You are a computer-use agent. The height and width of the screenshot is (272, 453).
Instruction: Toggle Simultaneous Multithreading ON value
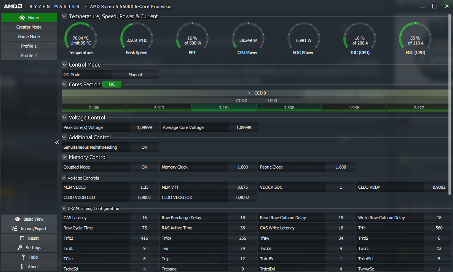[144, 147]
